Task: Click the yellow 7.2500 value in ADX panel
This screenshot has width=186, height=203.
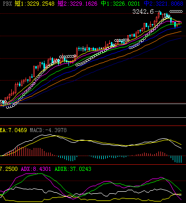Action: coord(9,169)
